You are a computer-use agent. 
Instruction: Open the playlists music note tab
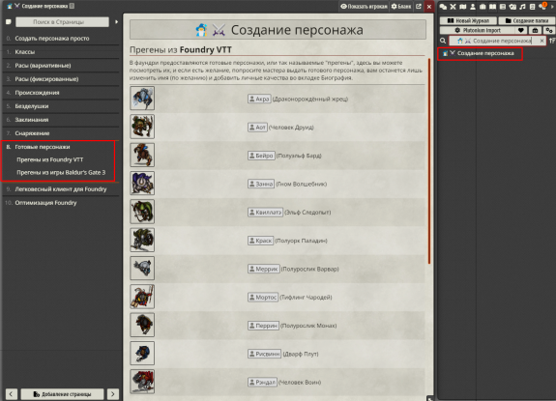coord(522,7)
